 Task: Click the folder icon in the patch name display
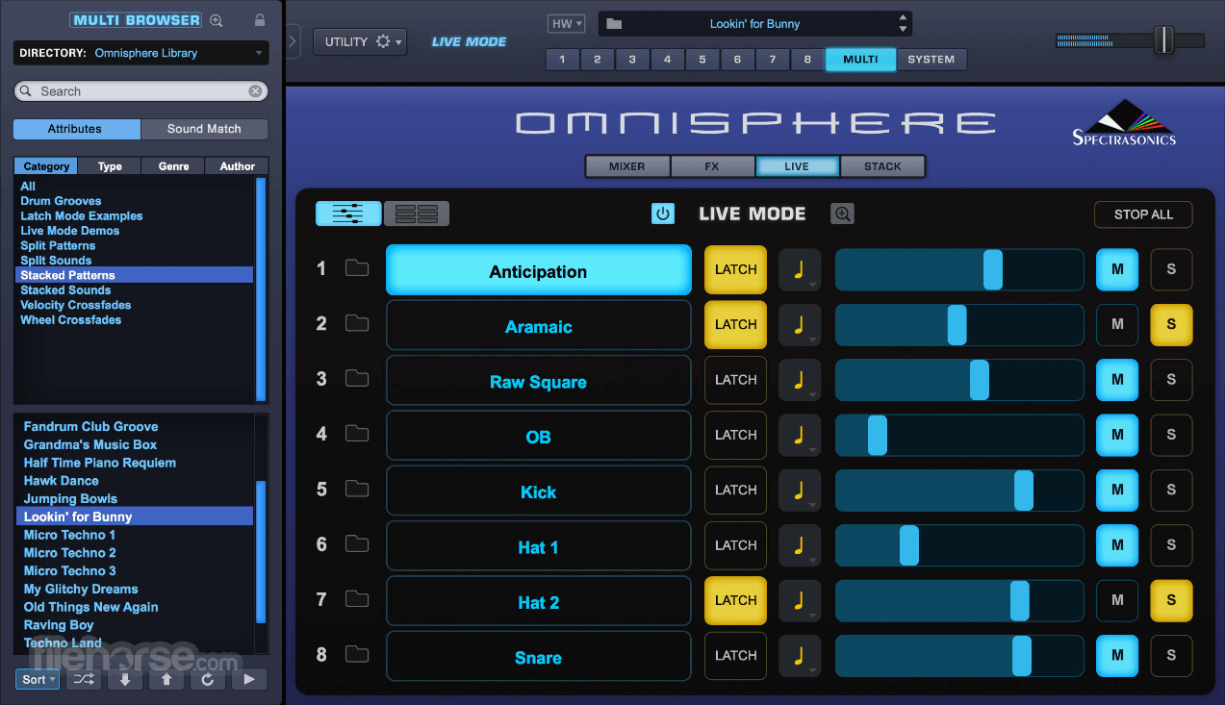614,24
